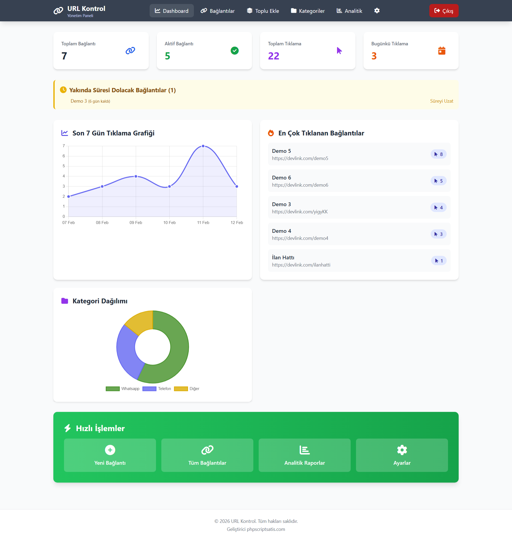Open the Analitik Raporlar quick action
The width and height of the screenshot is (512, 541).
(x=305, y=455)
